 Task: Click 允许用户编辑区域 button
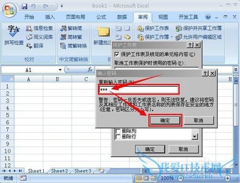[x=199, y=37]
